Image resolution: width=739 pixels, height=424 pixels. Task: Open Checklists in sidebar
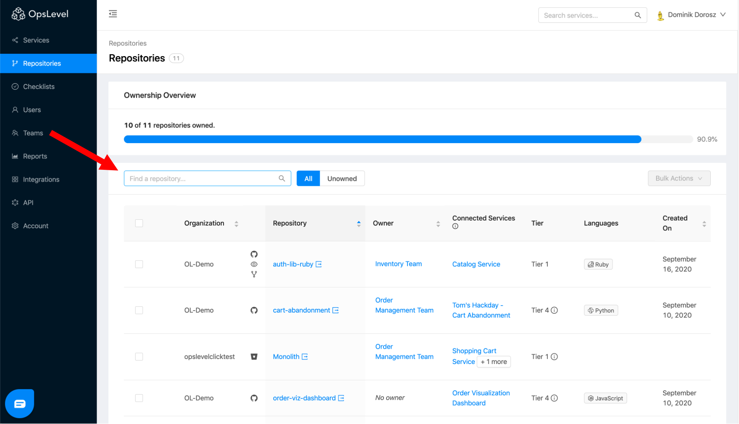point(48,86)
